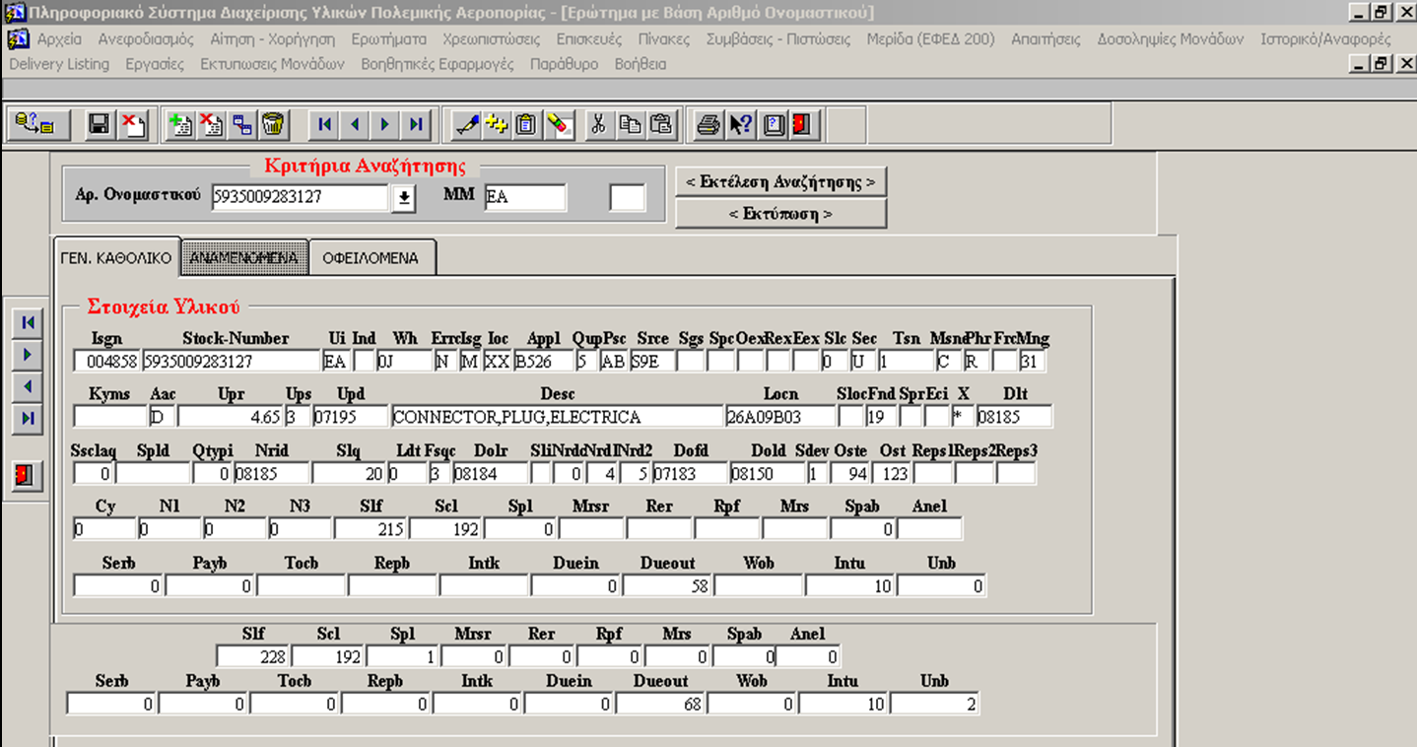1417x747 pixels.
Task: Go to previous record in toolbar
Action: click(355, 124)
